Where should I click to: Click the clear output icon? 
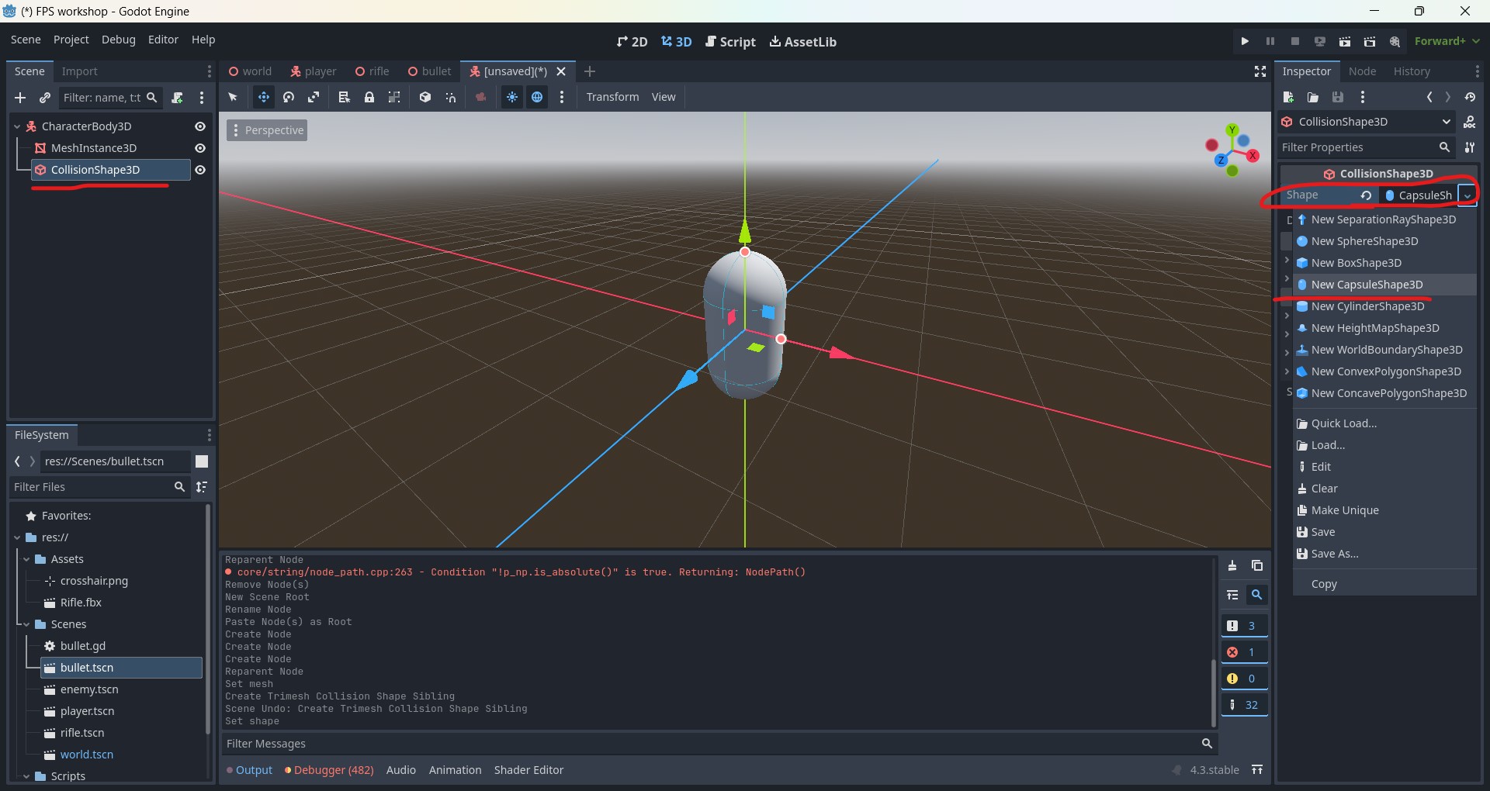point(1232,566)
